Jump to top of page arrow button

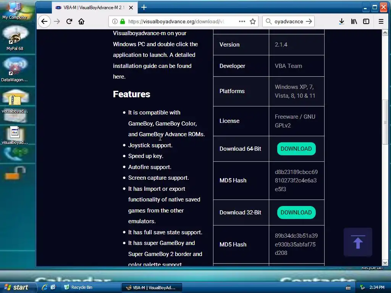(358, 242)
